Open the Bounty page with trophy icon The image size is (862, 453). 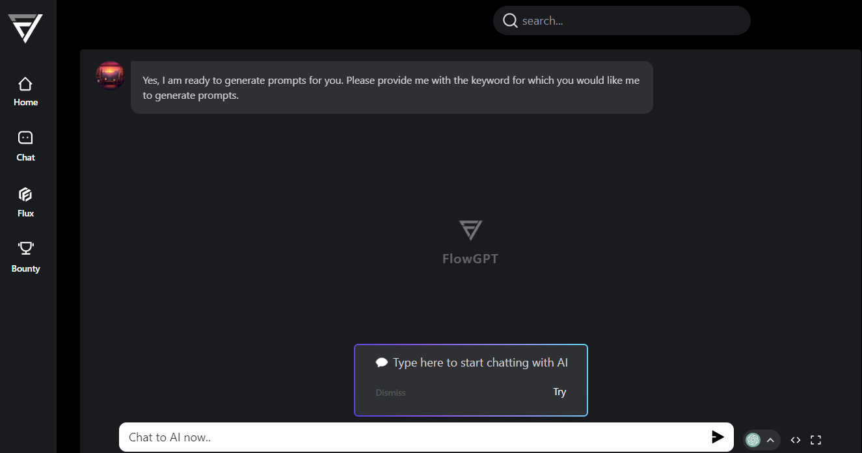25,257
